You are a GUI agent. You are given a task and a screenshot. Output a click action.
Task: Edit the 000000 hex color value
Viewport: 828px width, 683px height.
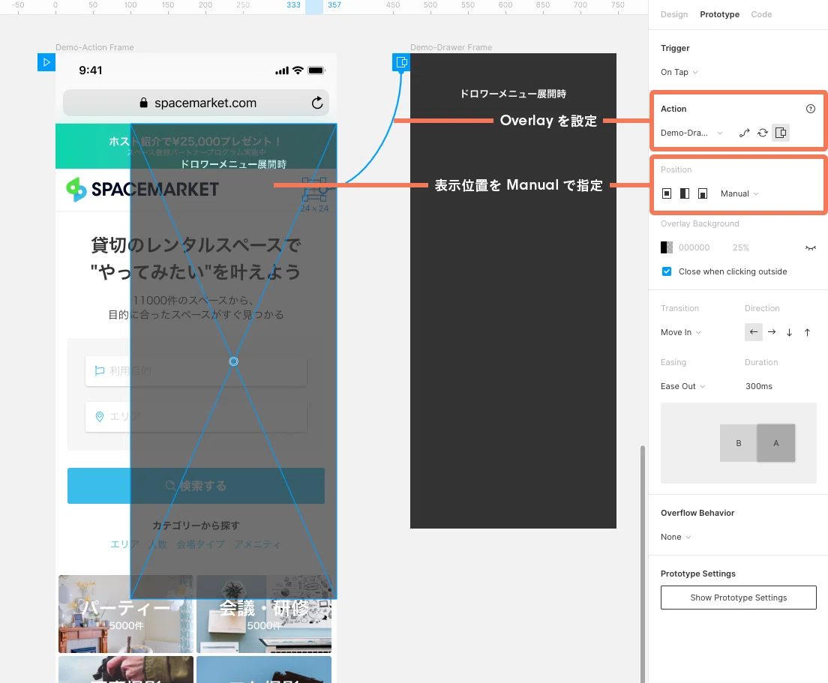(694, 247)
